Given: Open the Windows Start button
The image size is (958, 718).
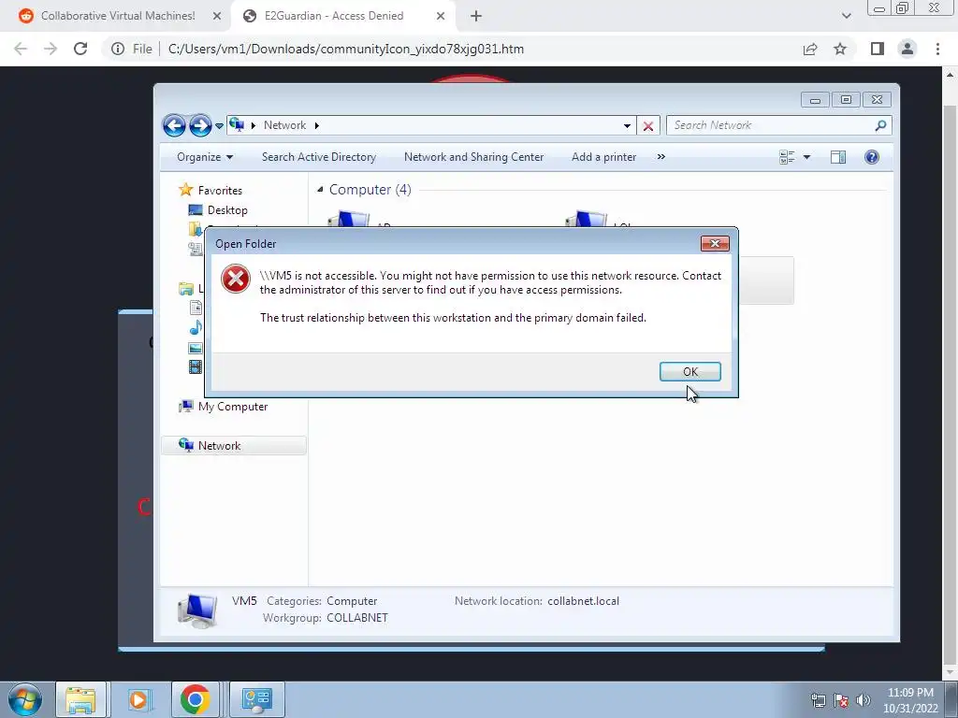Looking at the screenshot, I should coord(25,699).
